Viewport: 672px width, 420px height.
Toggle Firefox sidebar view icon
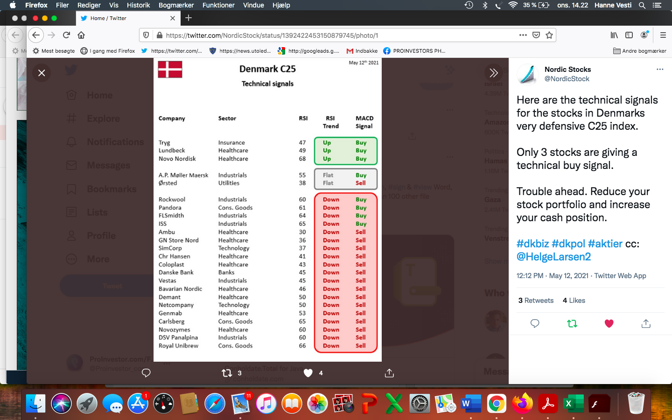coord(629,35)
